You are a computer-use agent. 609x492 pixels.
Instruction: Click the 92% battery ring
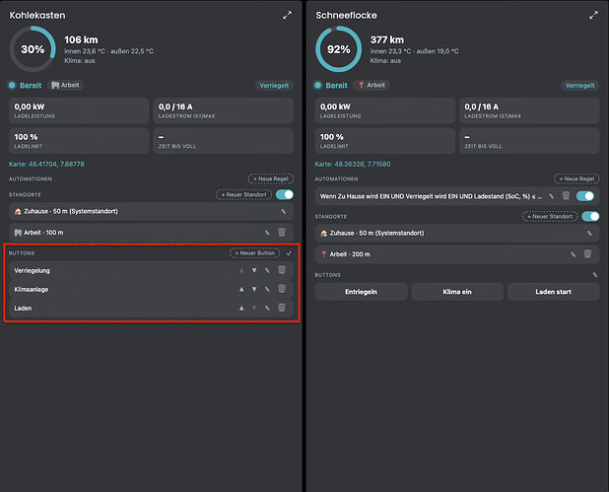(339, 49)
